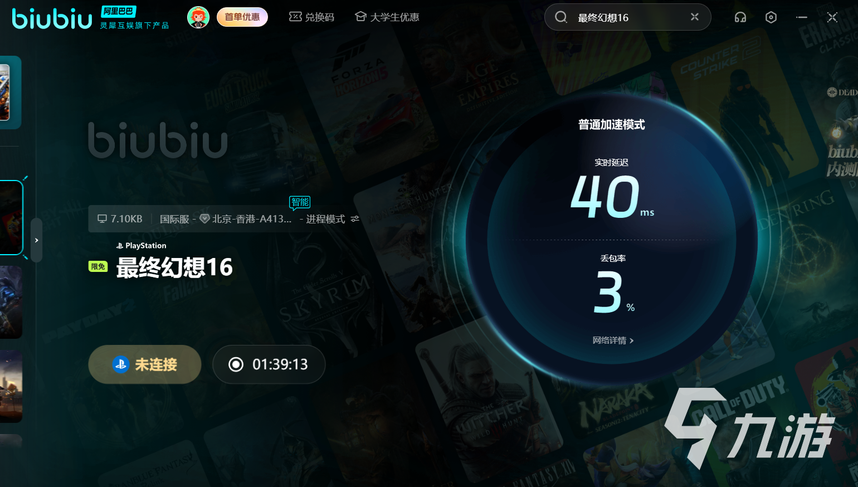
Task: Select the highlighted game thumbnail in the sidebar
Action: tap(11, 217)
